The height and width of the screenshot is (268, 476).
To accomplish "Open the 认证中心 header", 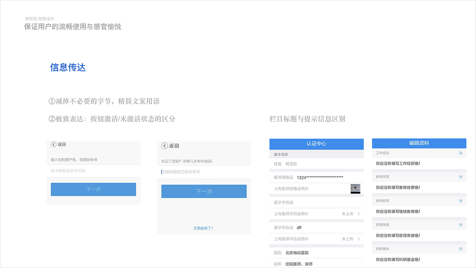I will pyautogui.click(x=316, y=144).
